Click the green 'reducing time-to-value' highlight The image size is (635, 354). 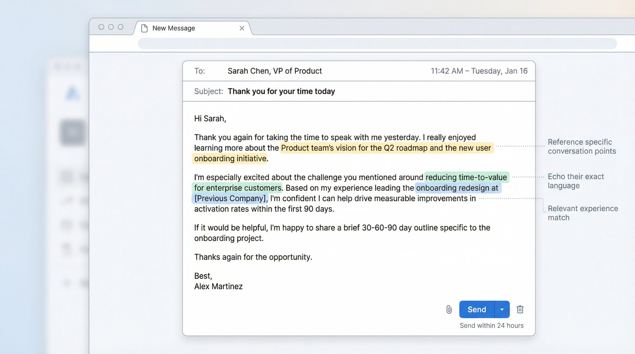(x=467, y=177)
